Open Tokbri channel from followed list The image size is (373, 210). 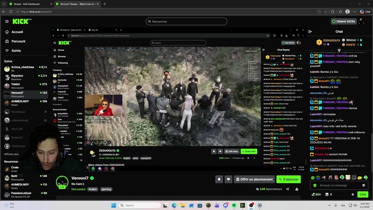coord(26,86)
